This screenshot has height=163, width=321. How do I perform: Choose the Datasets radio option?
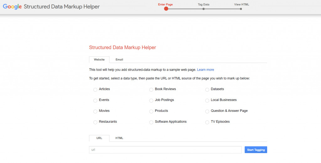(207, 90)
